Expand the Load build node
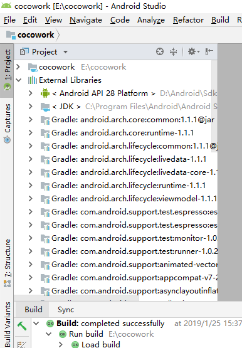Viewport: 242px width, 348px height. pyautogui.click(x=61, y=344)
